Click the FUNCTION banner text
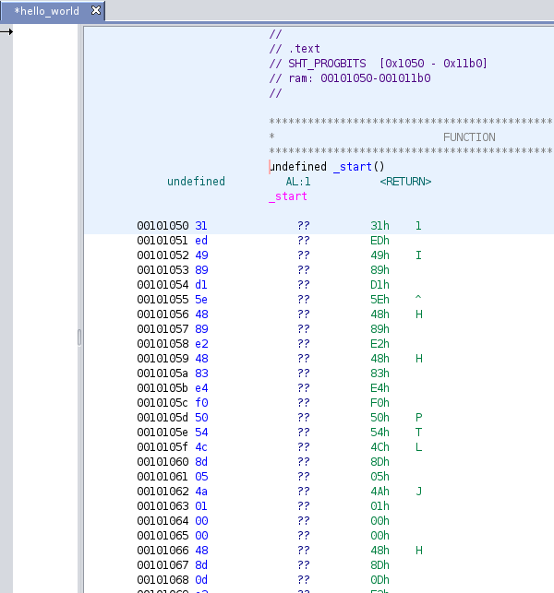The image size is (554, 593). coord(469,137)
